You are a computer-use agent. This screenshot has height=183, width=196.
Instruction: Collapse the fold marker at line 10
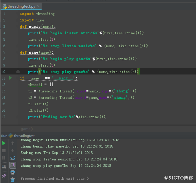pyautogui.click(x=18, y=72)
